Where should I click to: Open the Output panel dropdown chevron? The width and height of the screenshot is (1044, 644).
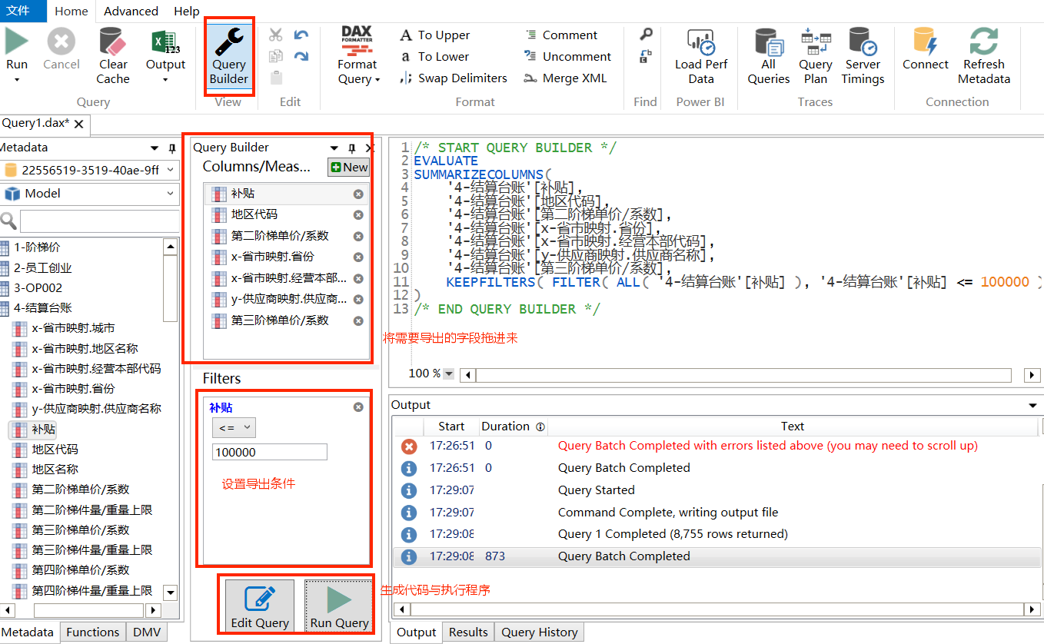[x=1033, y=404]
